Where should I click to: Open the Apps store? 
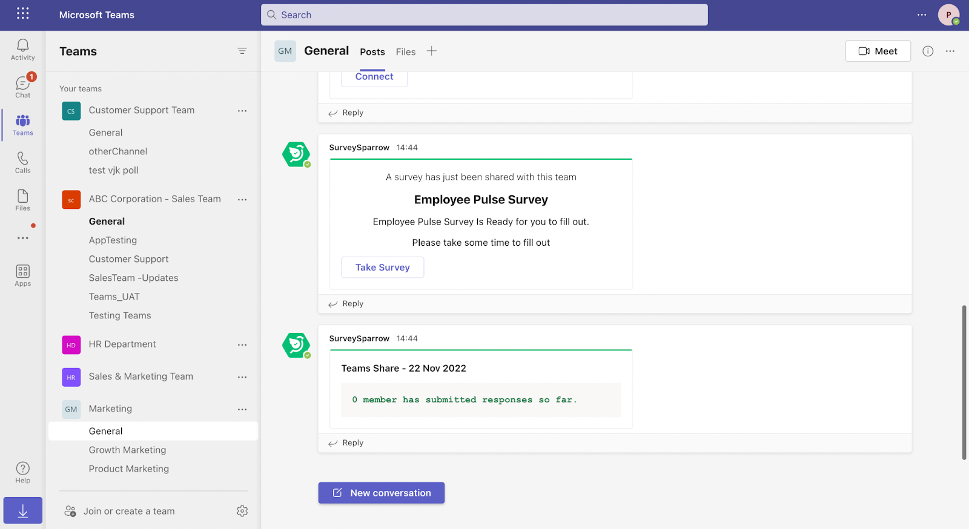point(23,275)
